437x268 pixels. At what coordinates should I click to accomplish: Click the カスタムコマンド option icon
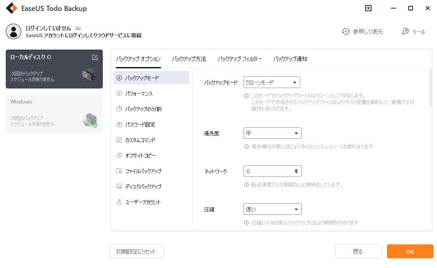click(x=119, y=140)
